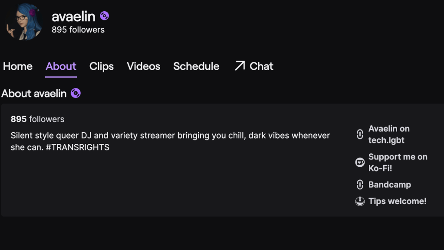Click the purple badge beside the avaelin username
The image size is (444, 250).
[x=104, y=16]
